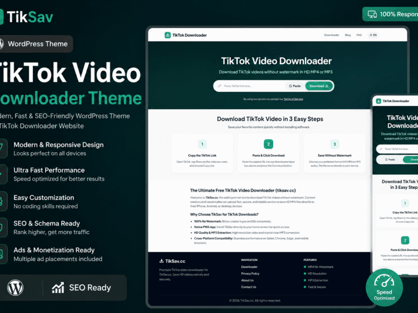Screen dimensions: 418x313
Task: Select step 1 badge in mobile mockup
Action: (405, 203)
